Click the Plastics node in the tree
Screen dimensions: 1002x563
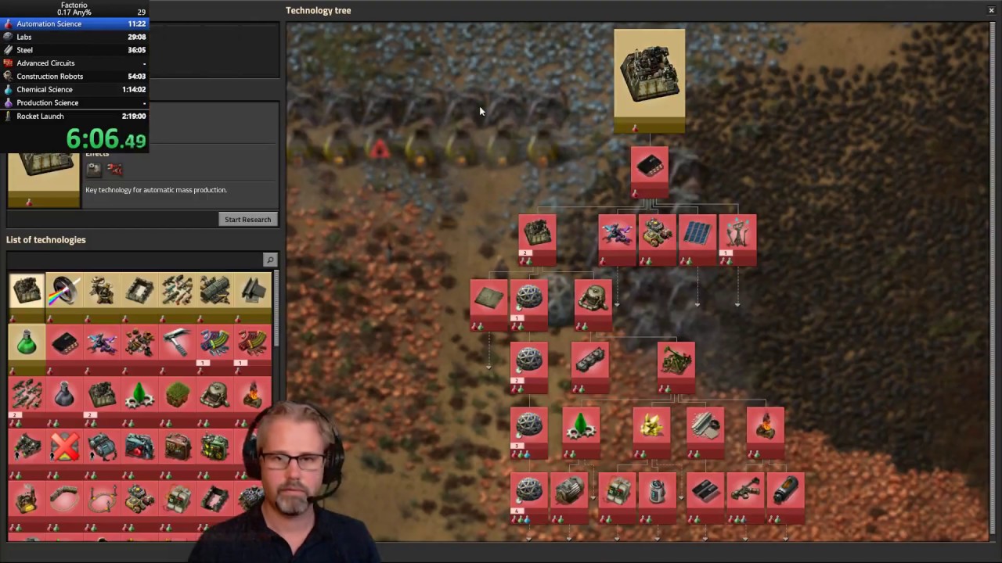[x=705, y=432]
